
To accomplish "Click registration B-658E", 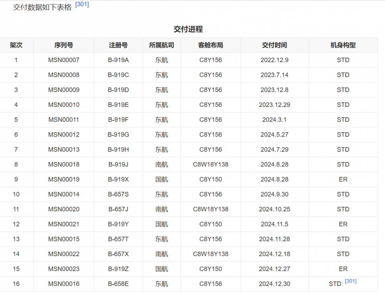I will (x=118, y=284).
